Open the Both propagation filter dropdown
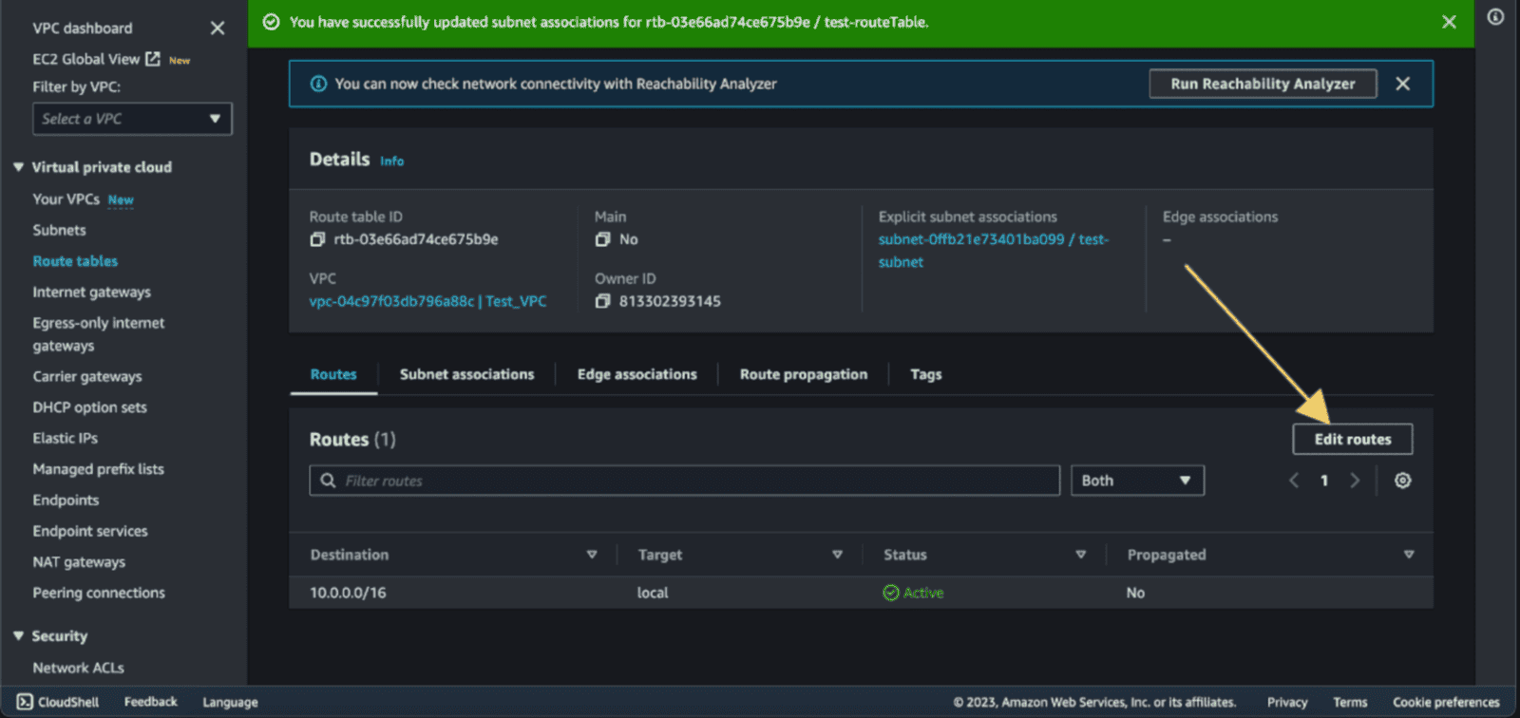Screen dimensions: 1520x718 point(1136,481)
